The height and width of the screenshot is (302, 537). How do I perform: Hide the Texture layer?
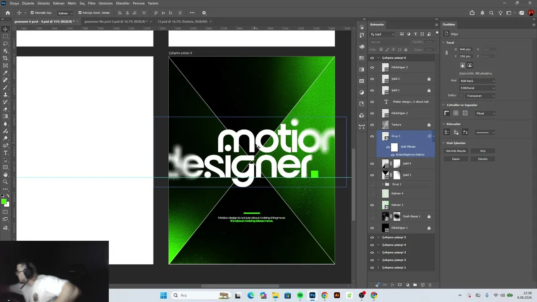(x=372, y=125)
